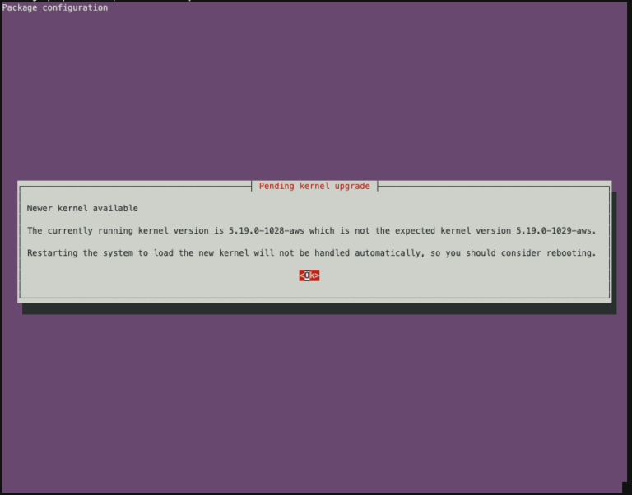Click the "Package configuration" header text
632x495 pixels.
(x=55, y=7)
